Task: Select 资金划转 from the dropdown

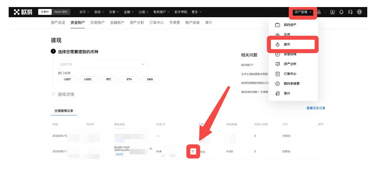Action: click(290, 54)
